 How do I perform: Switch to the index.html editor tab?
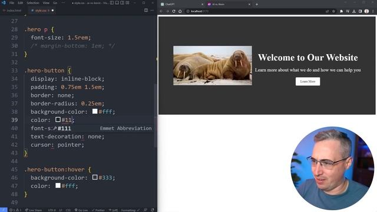[12, 11]
